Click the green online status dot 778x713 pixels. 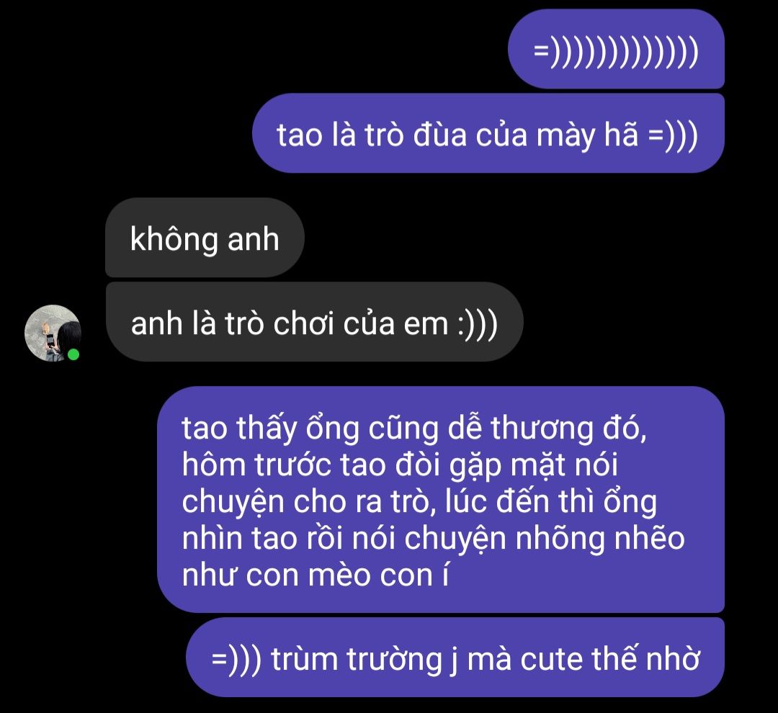click(x=73, y=354)
